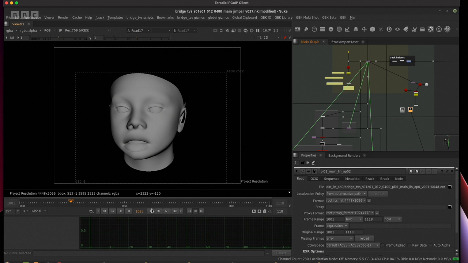Switch to the Background Renders panel
The image size is (468, 263).
[x=344, y=156]
